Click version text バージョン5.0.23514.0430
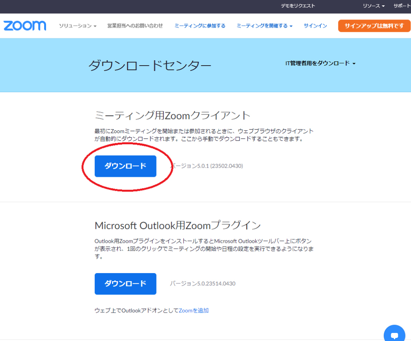 (203, 284)
